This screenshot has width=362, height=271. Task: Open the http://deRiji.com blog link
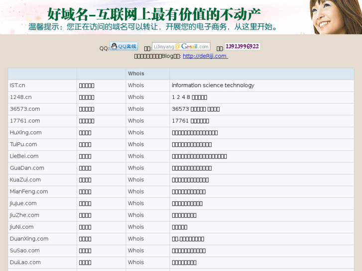pos(205,56)
